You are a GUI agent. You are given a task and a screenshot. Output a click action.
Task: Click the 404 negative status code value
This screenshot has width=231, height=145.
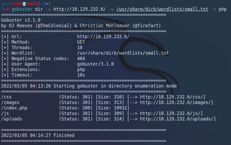pos(81,59)
